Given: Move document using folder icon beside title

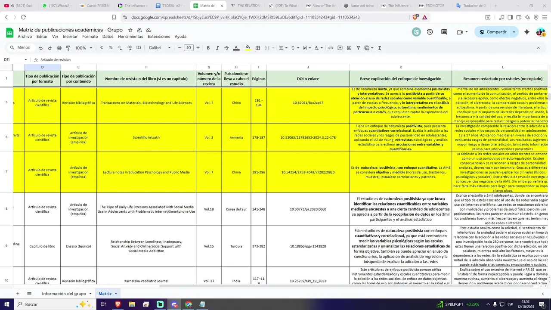Looking at the screenshot, I should pos(139,30).
